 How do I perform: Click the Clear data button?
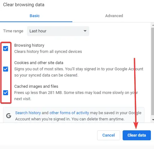pyautogui.click(x=137, y=135)
